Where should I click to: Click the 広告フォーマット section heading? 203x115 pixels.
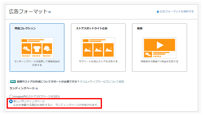28,11
